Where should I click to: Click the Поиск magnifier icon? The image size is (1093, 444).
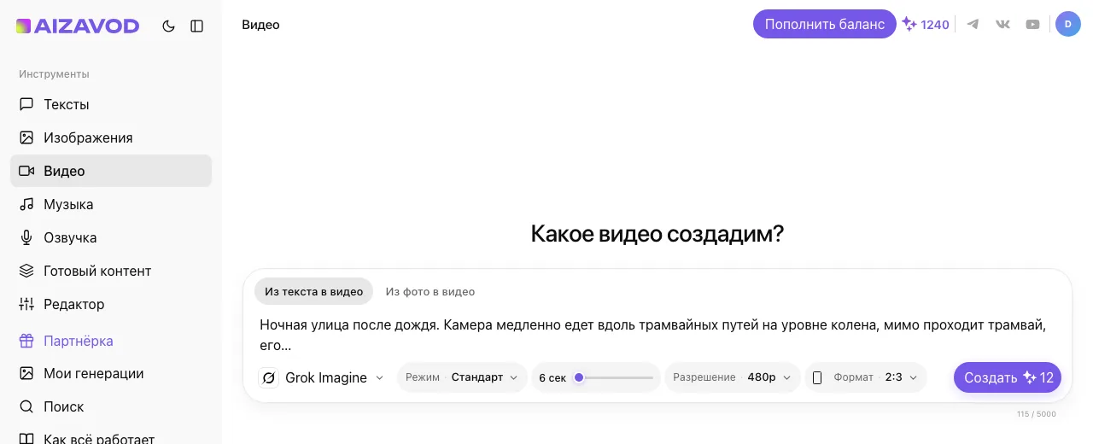pyautogui.click(x=26, y=406)
